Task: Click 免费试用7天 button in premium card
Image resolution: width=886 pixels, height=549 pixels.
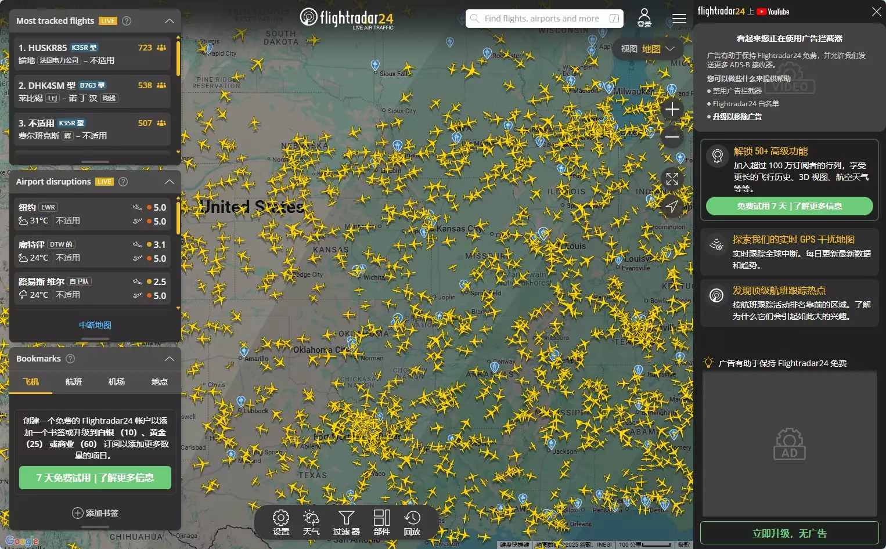Action: click(790, 206)
